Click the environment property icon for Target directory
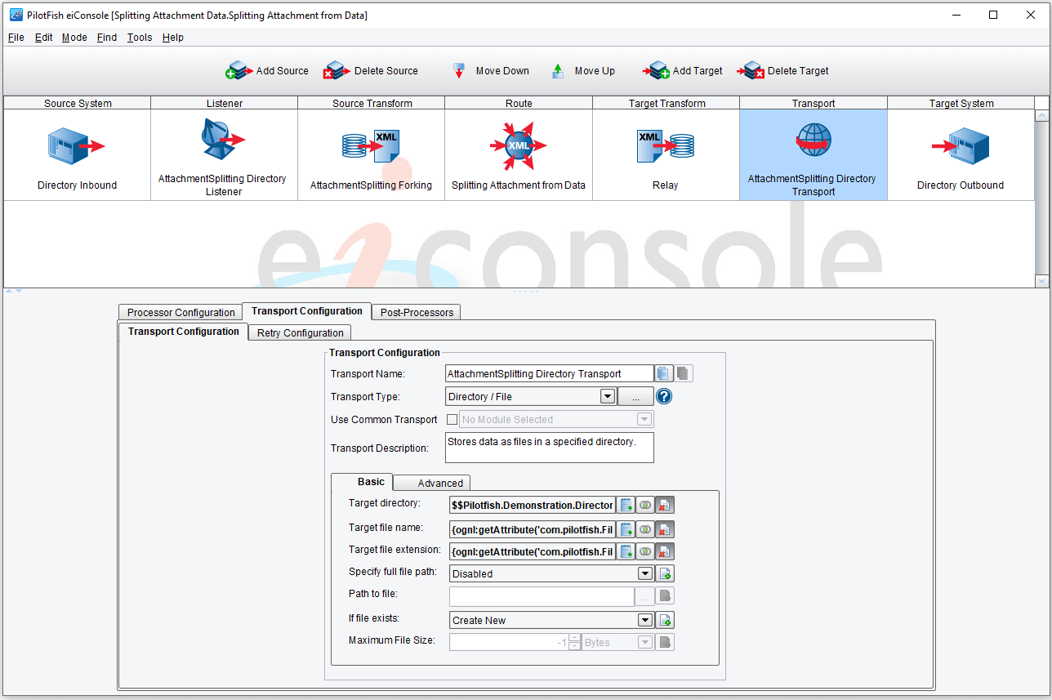Viewport: 1052px width, 700px height. tap(626, 505)
